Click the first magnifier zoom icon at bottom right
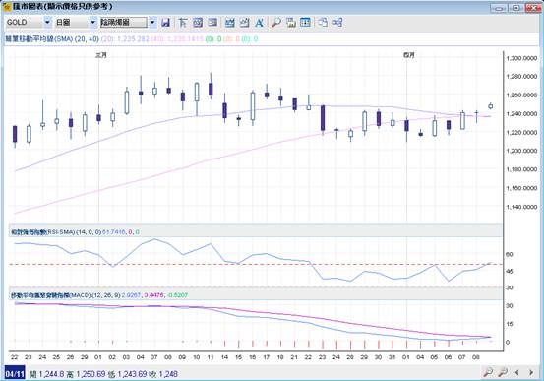The width and height of the screenshot is (544, 381). pos(488,373)
